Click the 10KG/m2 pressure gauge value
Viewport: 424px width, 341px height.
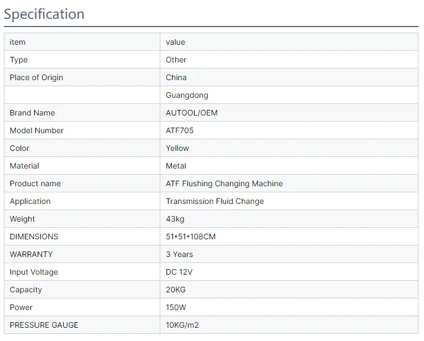(x=182, y=325)
